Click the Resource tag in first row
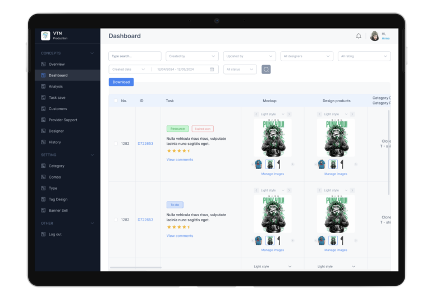The image size is (431, 301). pos(177,129)
